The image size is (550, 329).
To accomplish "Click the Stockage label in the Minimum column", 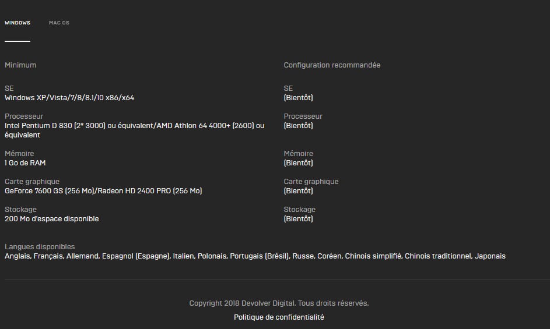I will coord(20,210).
